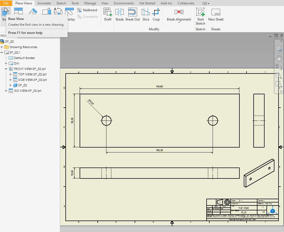This screenshot has height=232, width=284.
Task: Click the isometric view of the part
Action: pos(259,173)
